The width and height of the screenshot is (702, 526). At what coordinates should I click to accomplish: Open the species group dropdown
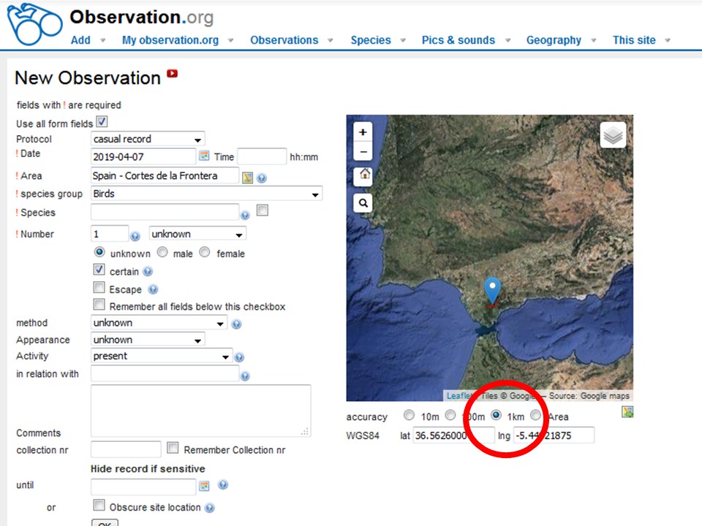click(206, 194)
